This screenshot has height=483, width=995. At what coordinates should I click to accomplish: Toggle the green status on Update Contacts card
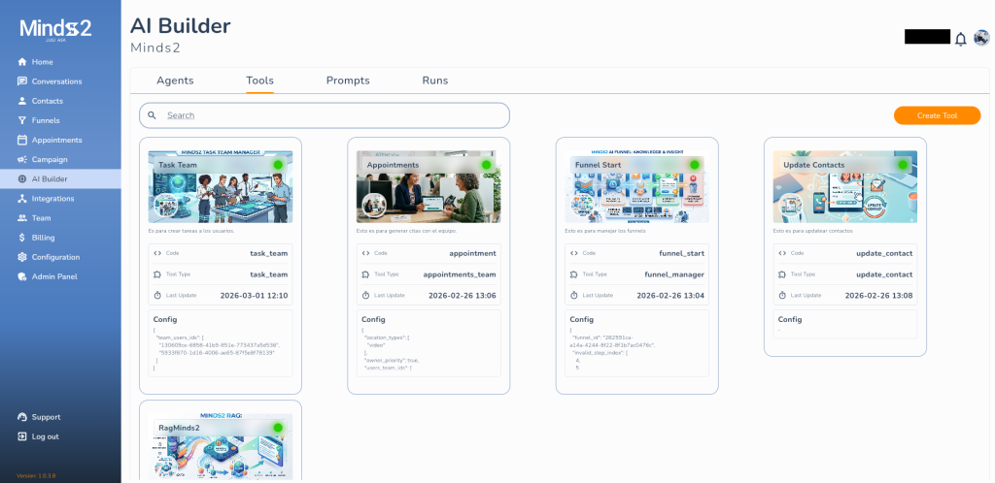pos(902,165)
